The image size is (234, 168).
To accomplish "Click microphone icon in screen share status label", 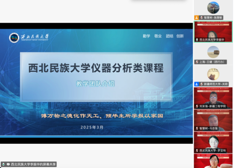I will tap(3, 164).
